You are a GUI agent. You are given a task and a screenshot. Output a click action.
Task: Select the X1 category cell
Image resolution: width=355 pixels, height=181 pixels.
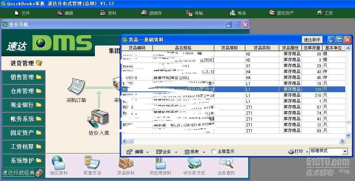pyautogui.click(x=262, y=66)
